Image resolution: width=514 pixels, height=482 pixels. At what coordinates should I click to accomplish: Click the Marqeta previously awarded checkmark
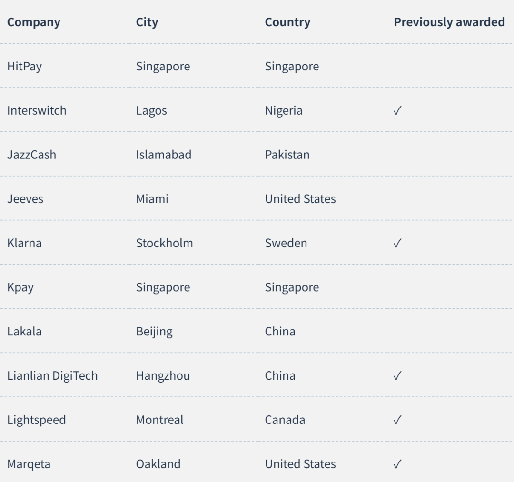(397, 464)
